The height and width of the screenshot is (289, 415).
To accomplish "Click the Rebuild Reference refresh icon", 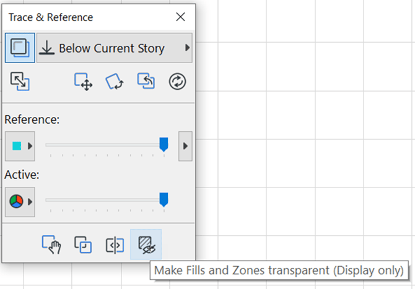I will pyautogui.click(x=178, y=82).
